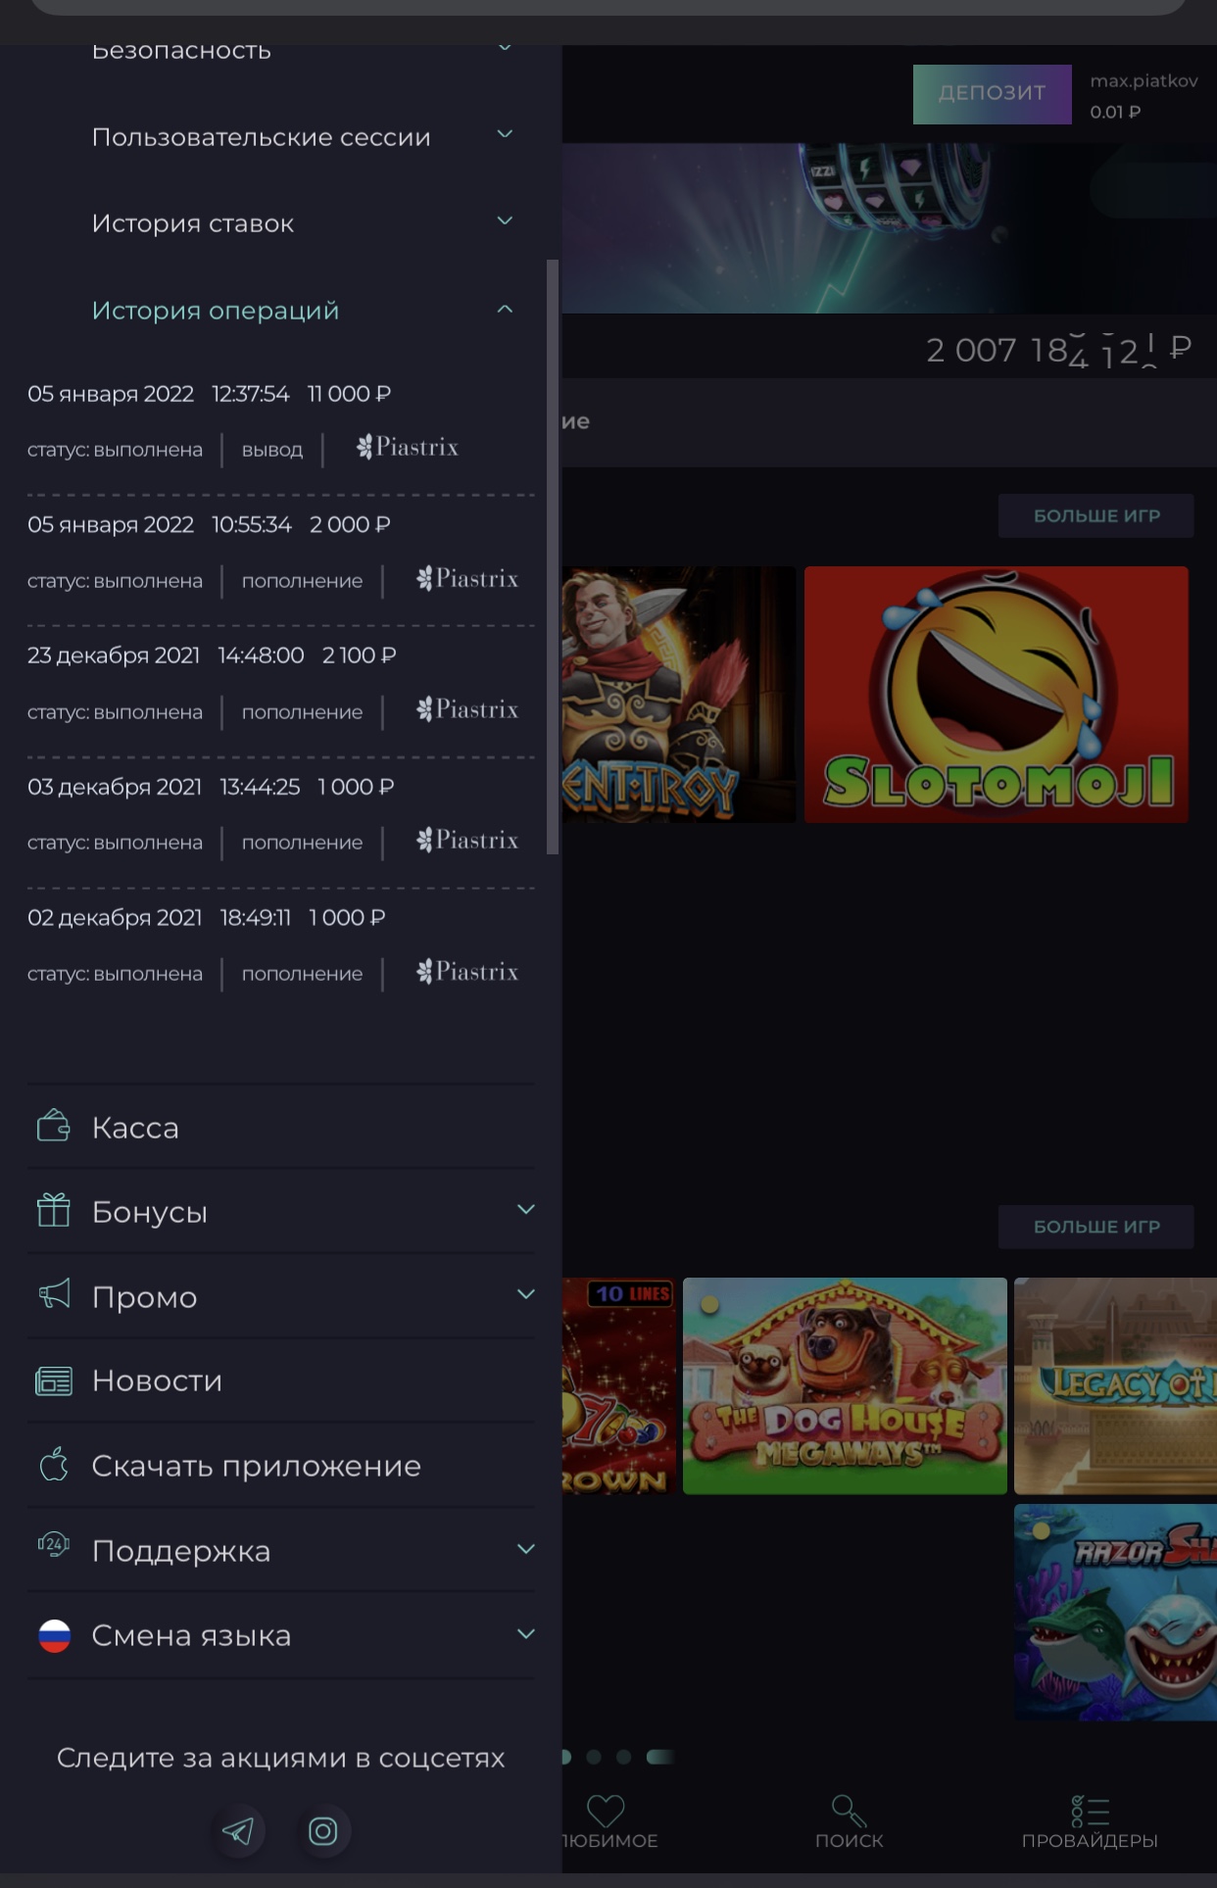This screenshot has width=1217, height=1888.
Task: Click 03 декабря 2021 date text
Action: click(x=115, y=787)
